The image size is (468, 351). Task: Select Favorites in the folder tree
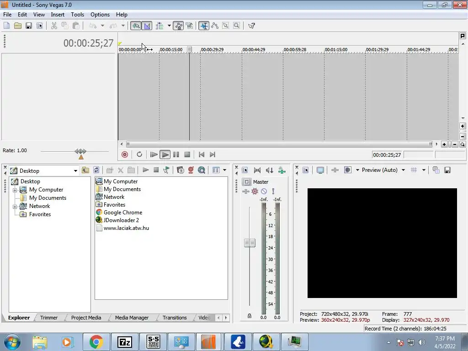pyautogui.click(x=40, y=214)
